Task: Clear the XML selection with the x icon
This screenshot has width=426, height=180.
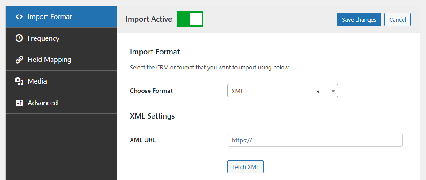Action: (317, 92)
